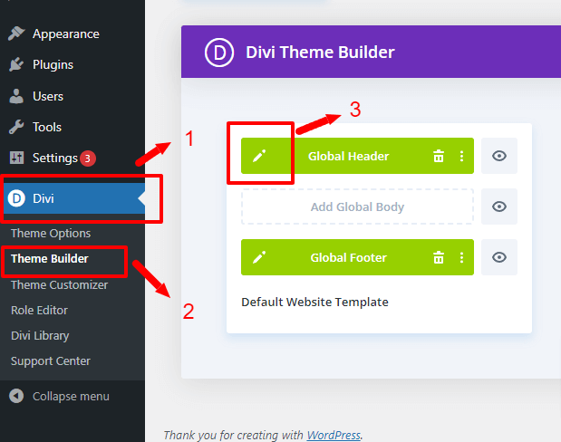Follow the WordPress link in the footer

(333, 435)
